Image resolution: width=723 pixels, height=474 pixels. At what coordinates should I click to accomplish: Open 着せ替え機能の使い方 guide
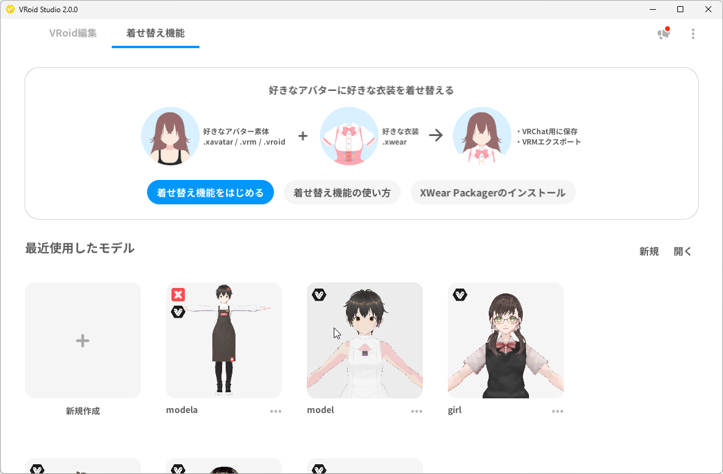tap(342, 192)
